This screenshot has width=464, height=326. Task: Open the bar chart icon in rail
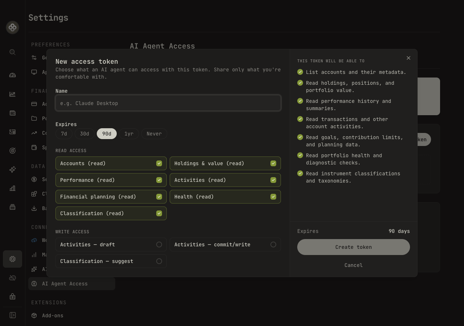coord(12,188)
